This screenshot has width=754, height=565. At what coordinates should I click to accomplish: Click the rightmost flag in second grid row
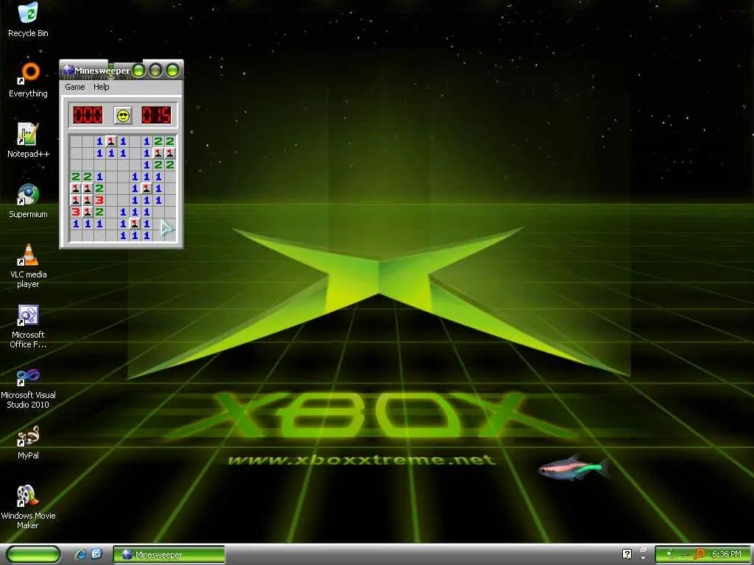pyautogui.click(x=170, y=153)
